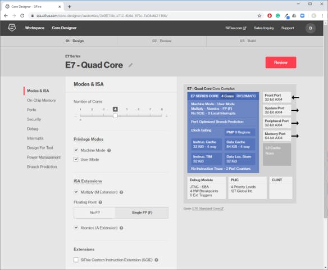Click the Data Cache block in diagram
The width and height of the screenshot is (328, 270).
tap(240, 145)
